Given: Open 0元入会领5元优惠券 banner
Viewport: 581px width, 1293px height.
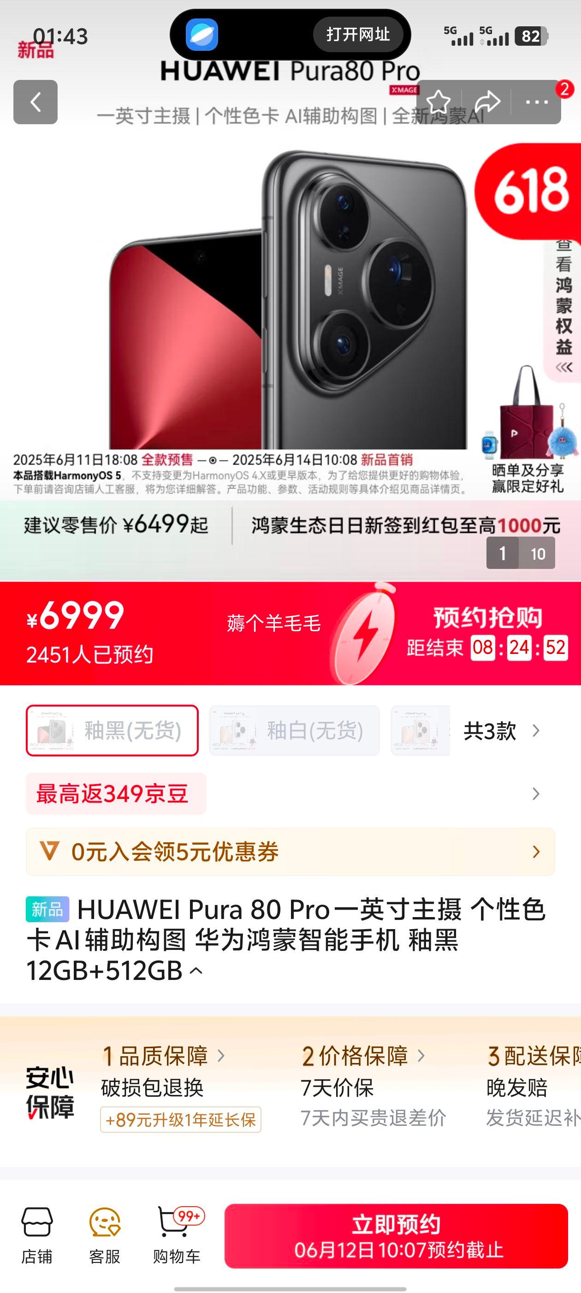Looking at the screenshot, I should [x=290, y=852].
